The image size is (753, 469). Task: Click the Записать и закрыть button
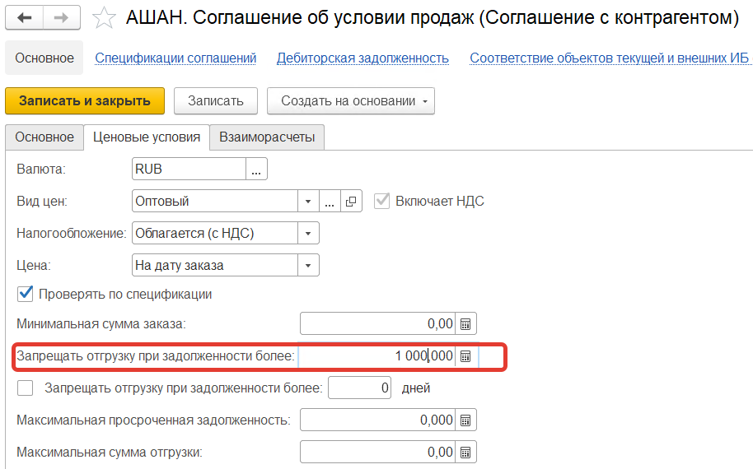click(x=85, y=101)
